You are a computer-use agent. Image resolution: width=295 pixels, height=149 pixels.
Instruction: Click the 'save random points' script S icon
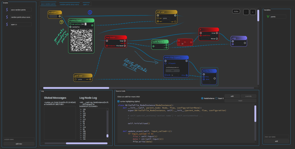[7, 10]
